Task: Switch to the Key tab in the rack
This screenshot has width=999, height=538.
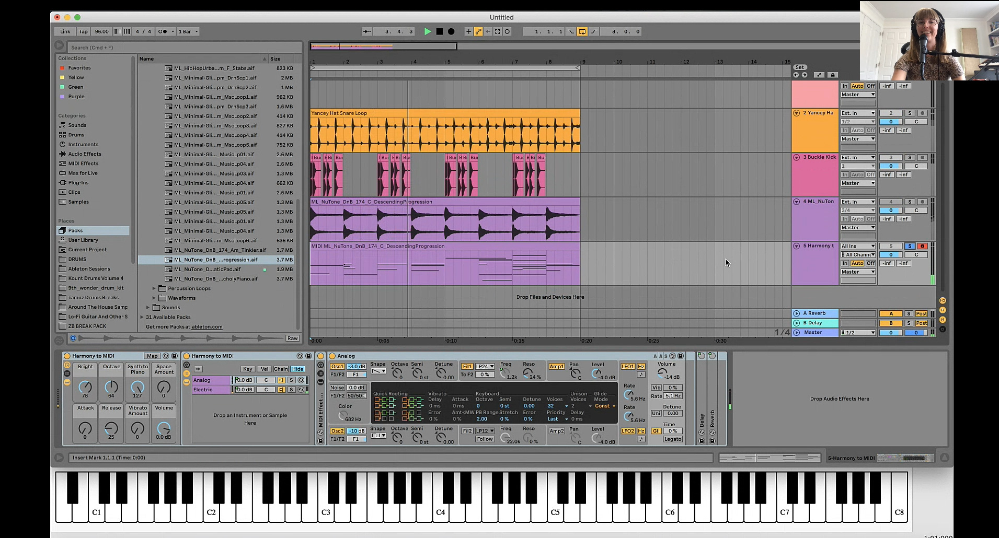Action: [x=247, y=369]
